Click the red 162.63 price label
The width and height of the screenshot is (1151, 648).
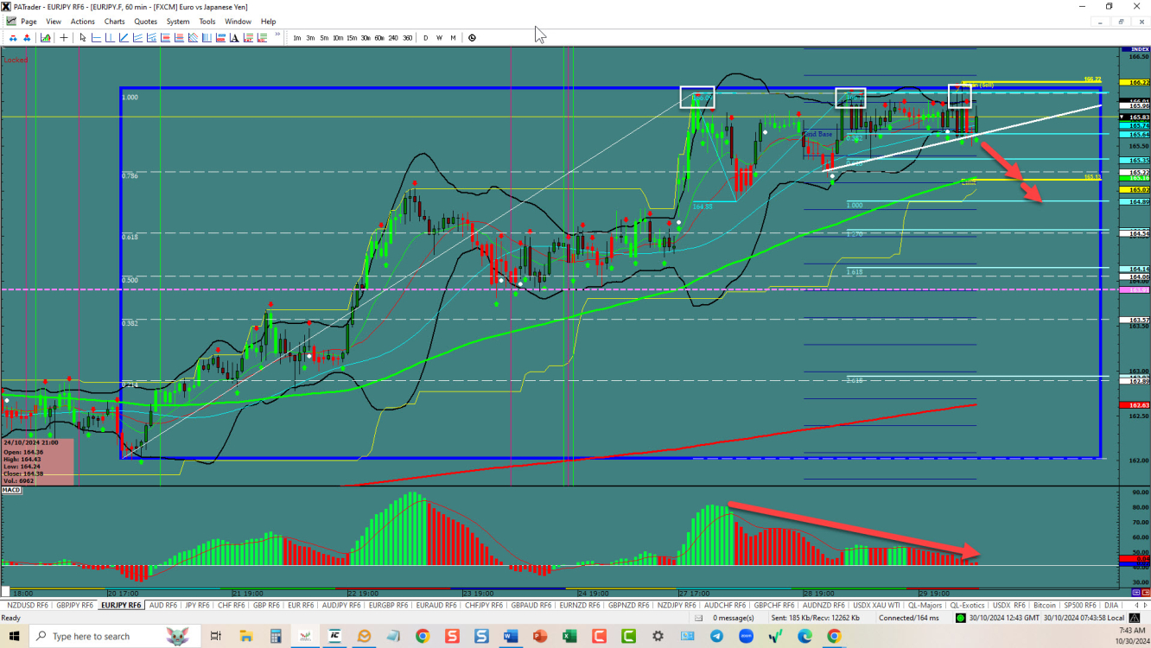pos(1135,405)
